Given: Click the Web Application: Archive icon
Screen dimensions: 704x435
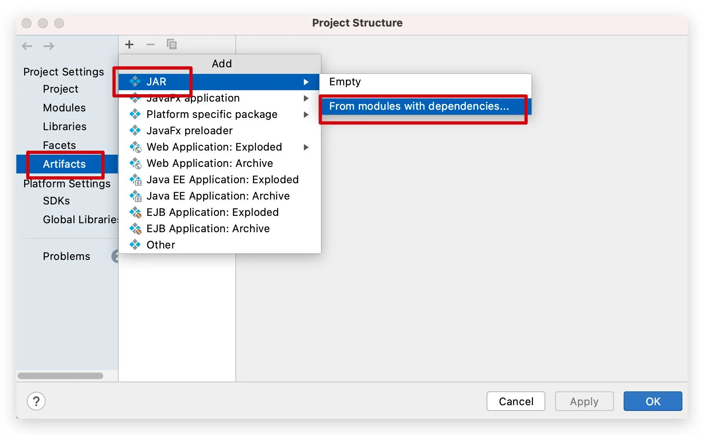Looking at the screenshot, I should pyautogui.click(x=135, y=163).
